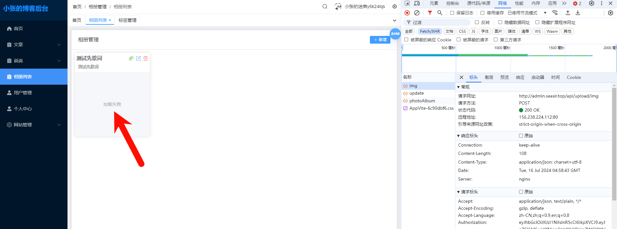Switch to 首页 page tab
617x229 pixels.
coord(77,20)
